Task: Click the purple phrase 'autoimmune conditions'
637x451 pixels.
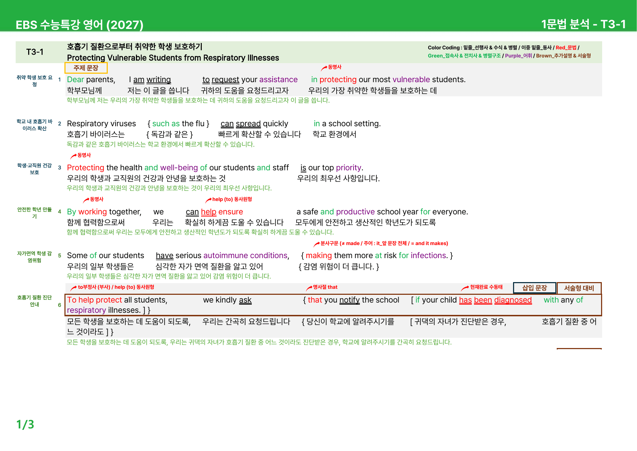Action: (x=245, y=256)
